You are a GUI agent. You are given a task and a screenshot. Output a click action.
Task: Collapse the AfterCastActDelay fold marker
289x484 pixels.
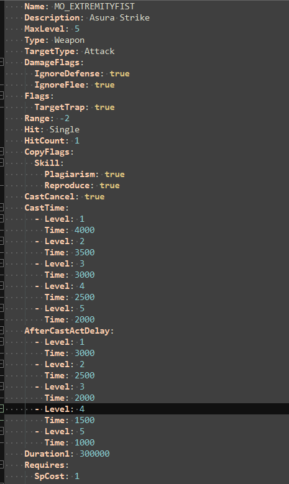pyautogui.click(x=1, y=331)
